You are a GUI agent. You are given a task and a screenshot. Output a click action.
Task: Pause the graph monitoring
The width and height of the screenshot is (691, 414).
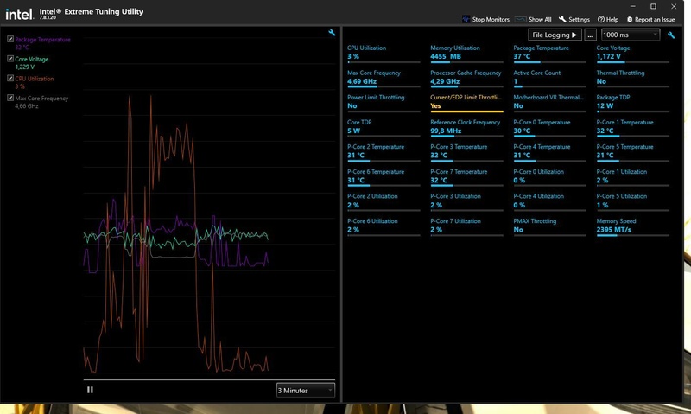tap(90, 390)
